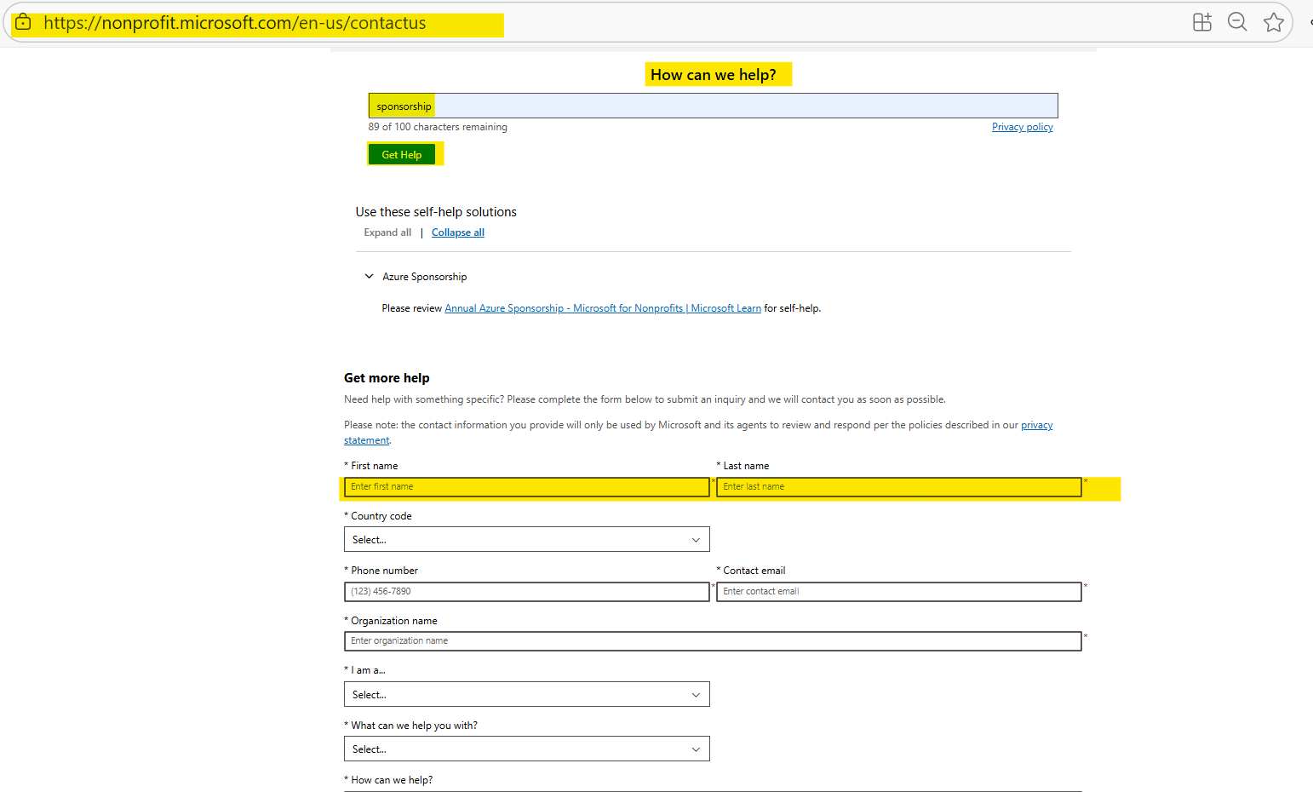Screen dimensions: 1313x792
Task: Open the 'I am a...' dropdown
Action: (526, 694)
